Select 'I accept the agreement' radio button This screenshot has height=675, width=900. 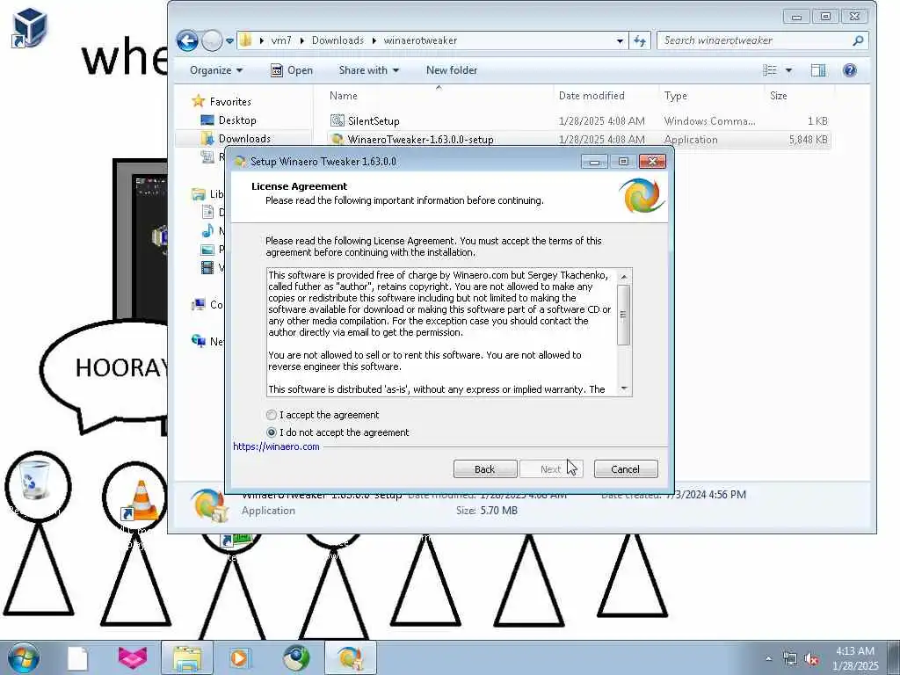[x=272, y=415]
